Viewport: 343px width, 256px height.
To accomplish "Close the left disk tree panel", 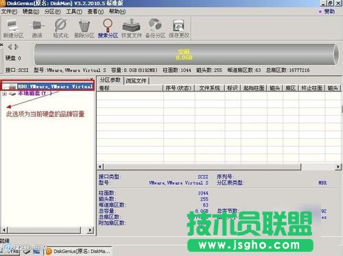I will (91, 79).
